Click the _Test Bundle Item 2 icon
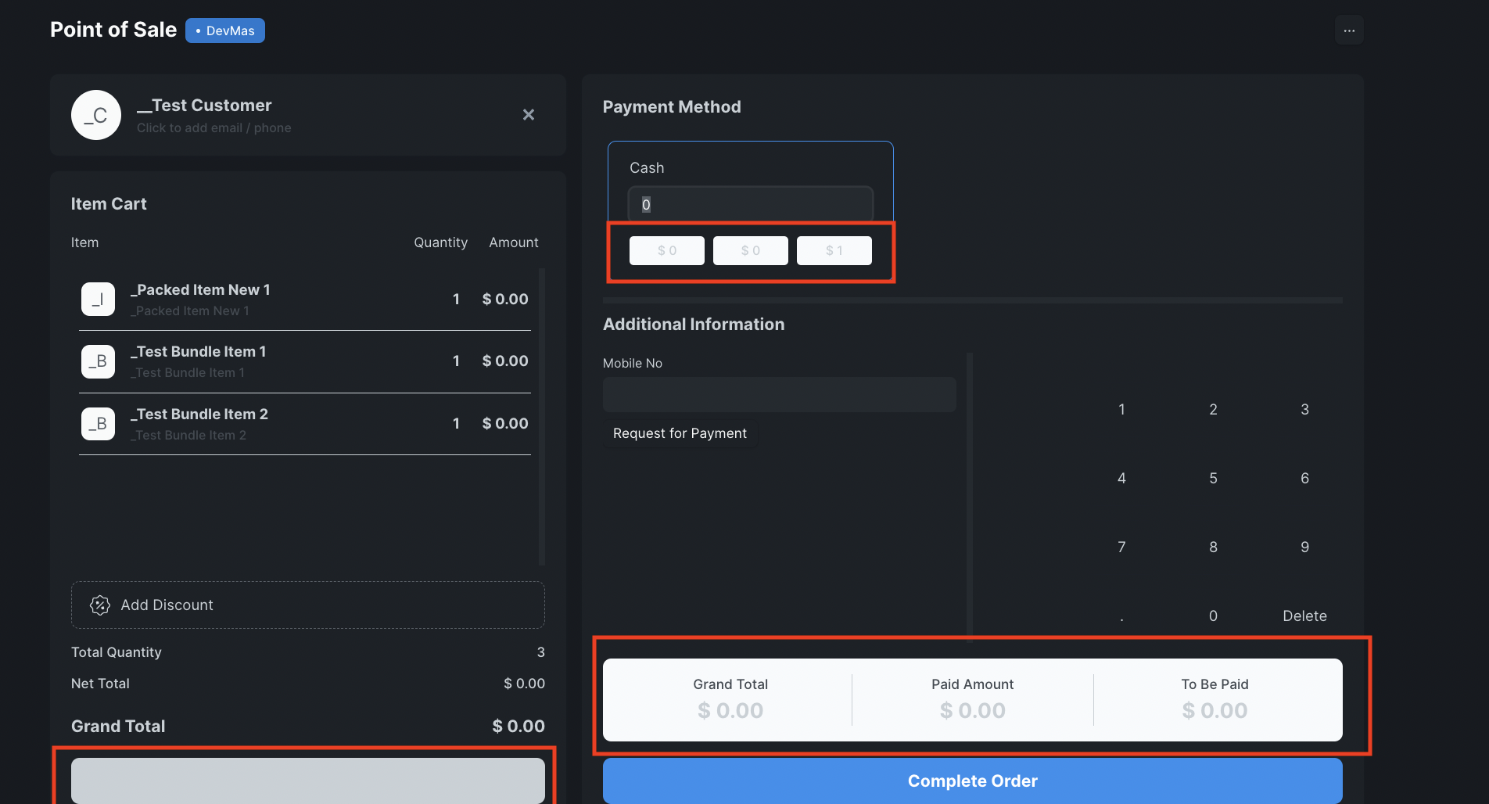The width and height of the screenshot is (1489, 804). pyautogui.click(x=98, y=423)
